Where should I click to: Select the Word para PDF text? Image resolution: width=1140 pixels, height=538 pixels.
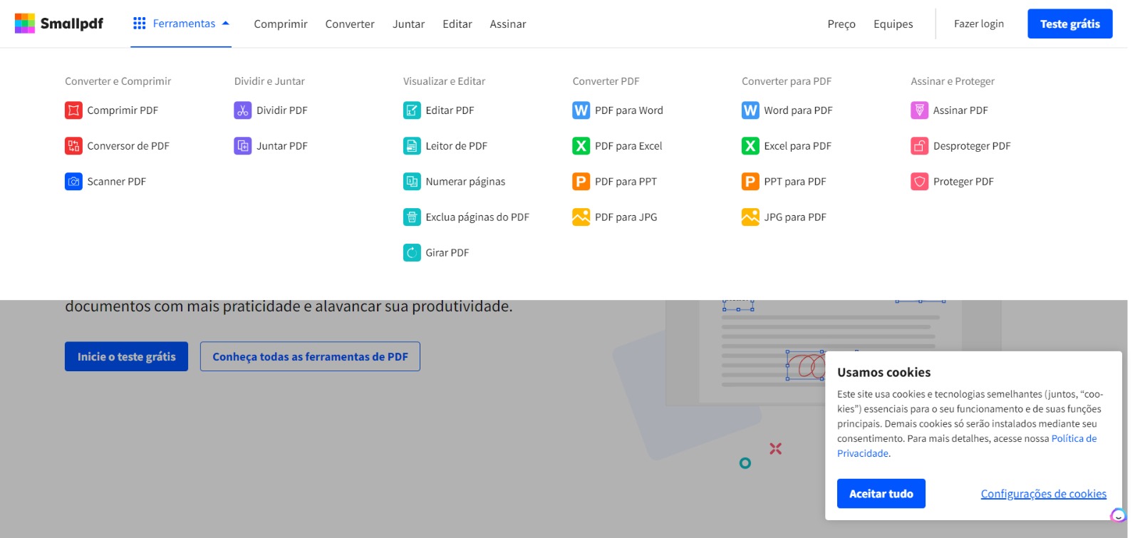tap(798, 110)
